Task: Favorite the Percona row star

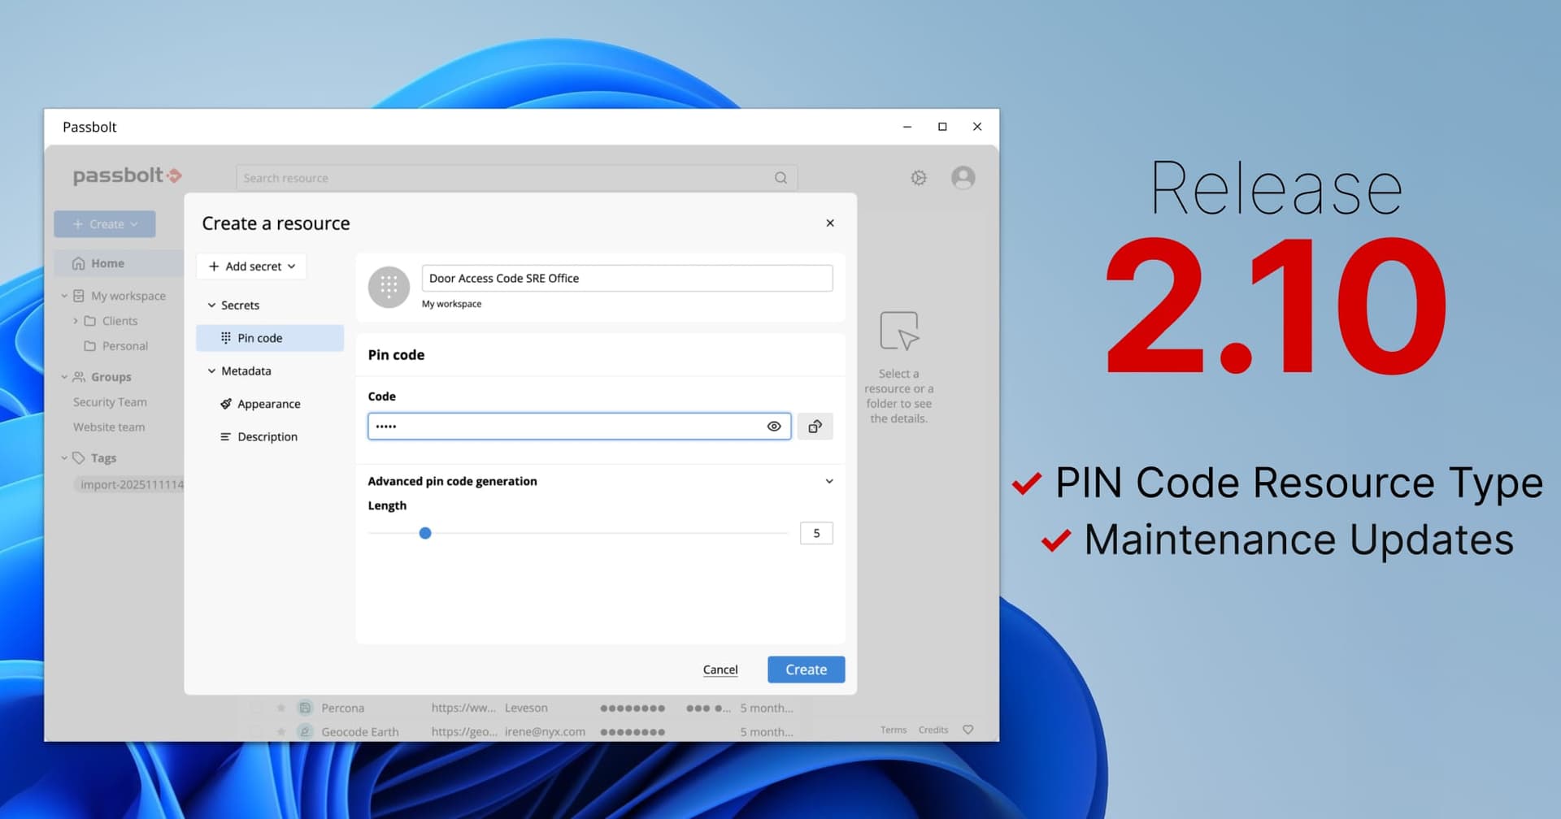Action: [280, 708]
